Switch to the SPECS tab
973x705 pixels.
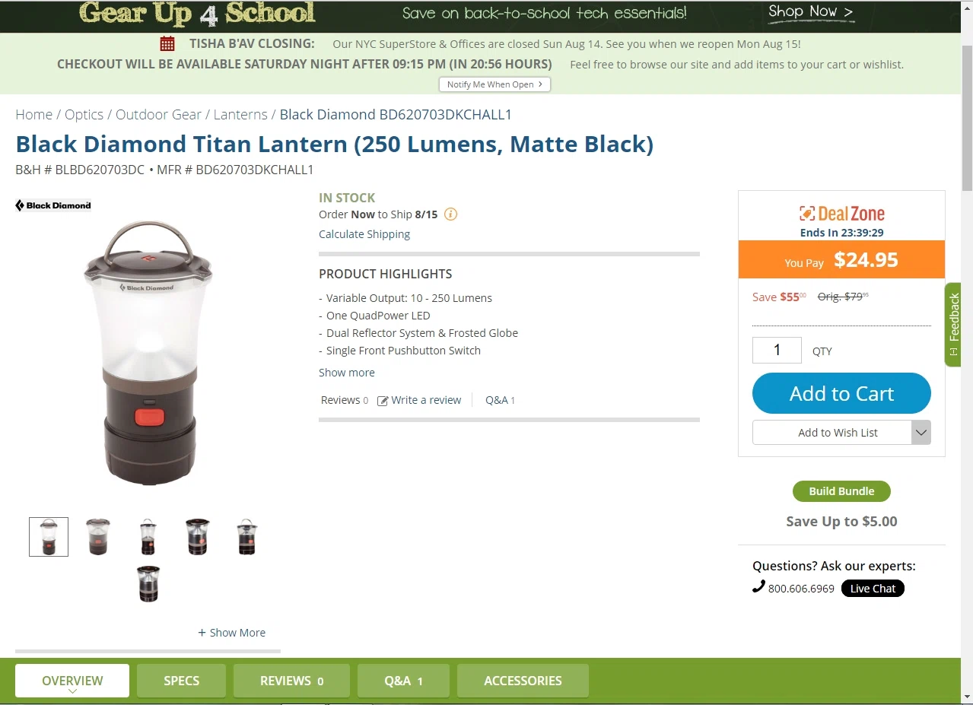[181, 681]
